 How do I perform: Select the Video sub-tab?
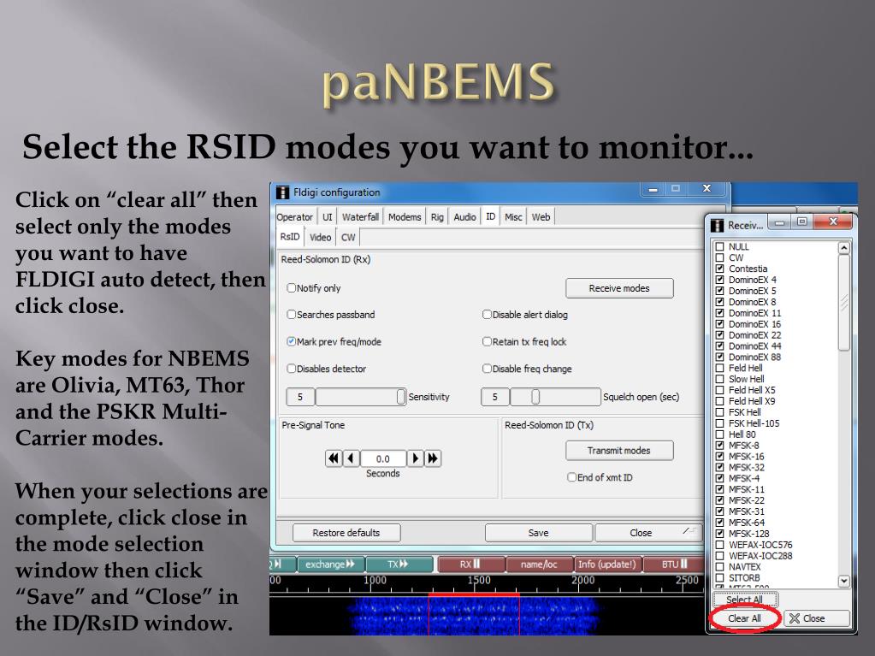pyautogui.click(x=320, y=237)
